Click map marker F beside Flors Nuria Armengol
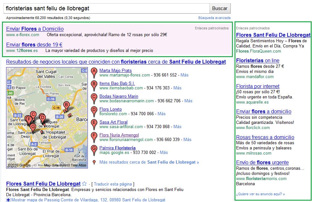312x202 pixels. [94, 137]
